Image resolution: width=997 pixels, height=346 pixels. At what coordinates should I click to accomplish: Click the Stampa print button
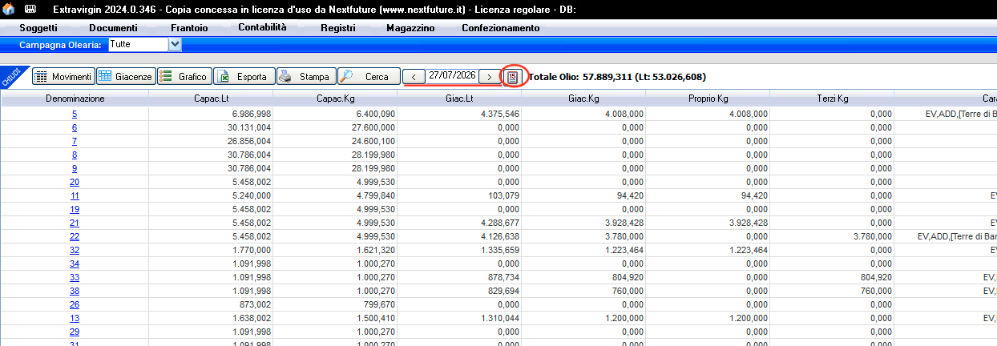[306, 77]
